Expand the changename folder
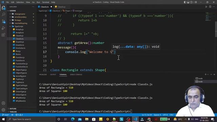The image size is (217, 122). pyautogui.click(x=20, y=14)
